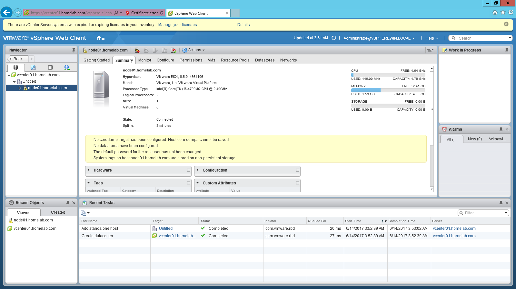
Task: Expand the Configuration portlet section
Action: (198, 170)
